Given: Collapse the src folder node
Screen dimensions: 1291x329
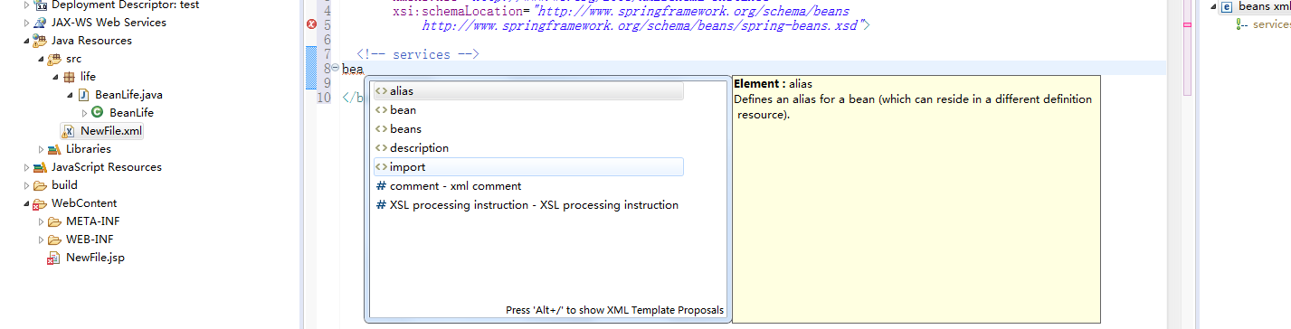Looking at the screenshot, I should (41, 59).
